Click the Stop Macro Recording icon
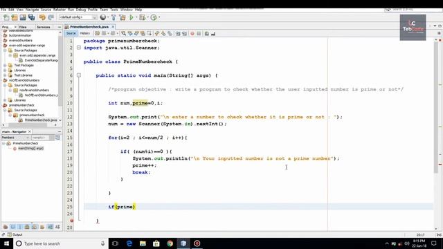Image resolution: width=443 pixels, height=249 pixels. 199,34
